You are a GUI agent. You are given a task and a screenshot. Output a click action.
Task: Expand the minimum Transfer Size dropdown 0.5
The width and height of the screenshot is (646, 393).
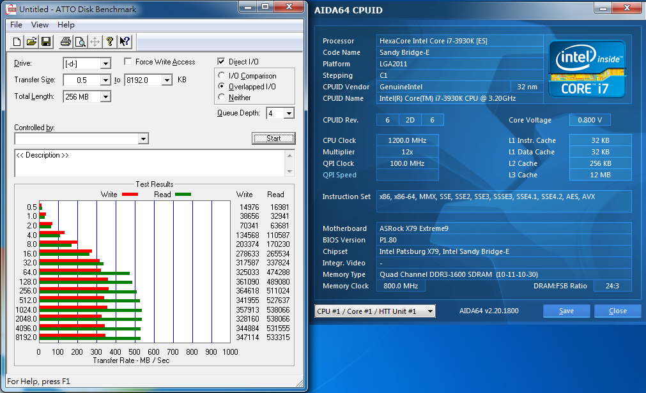coord(105,80)
